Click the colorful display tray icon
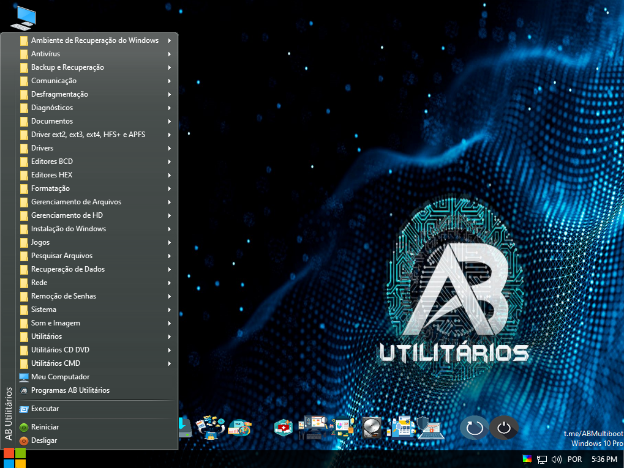This screenshot has width=624, height=468. tap(527, 459)
